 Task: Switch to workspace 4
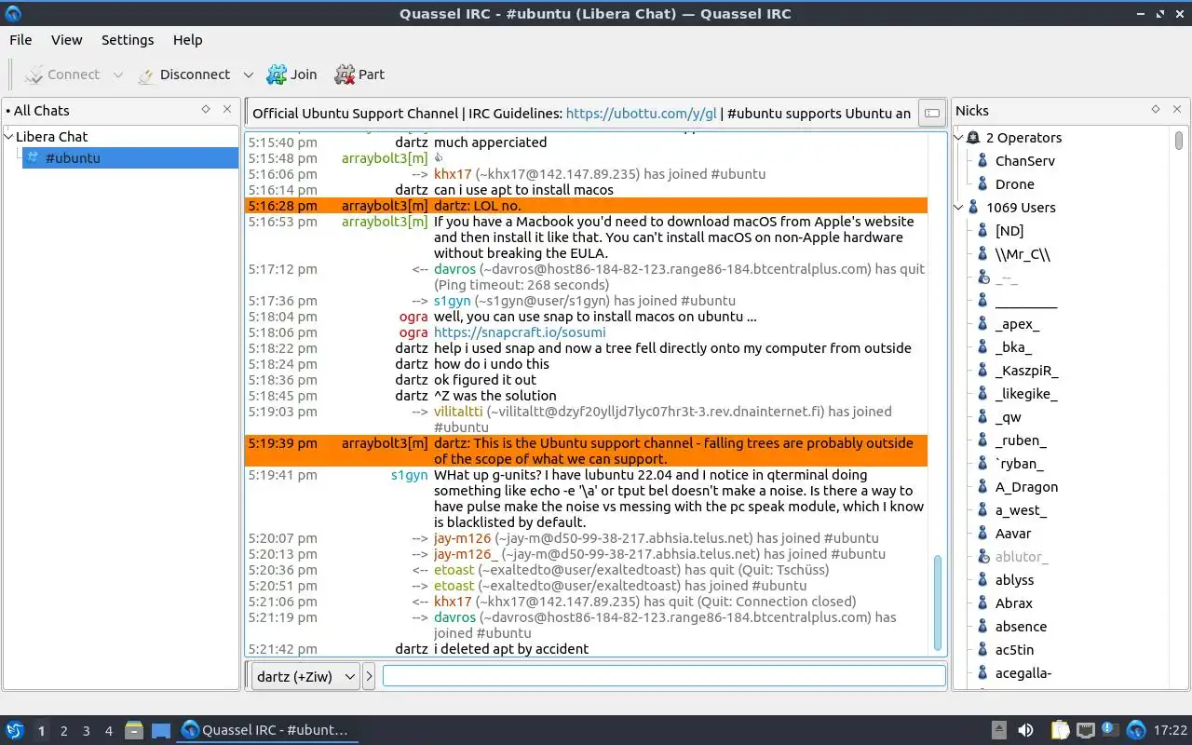pyautogui.click(x=108, y=731)
